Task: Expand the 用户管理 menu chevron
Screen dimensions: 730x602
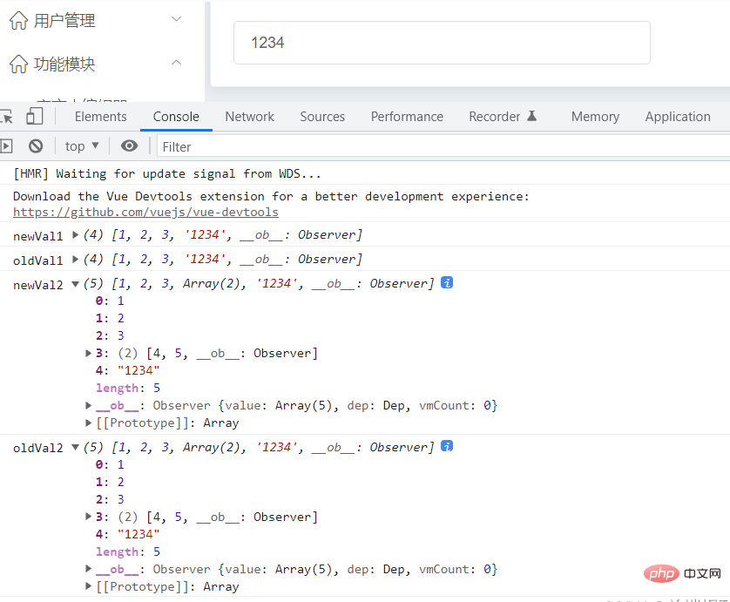Action: [177, 19]
